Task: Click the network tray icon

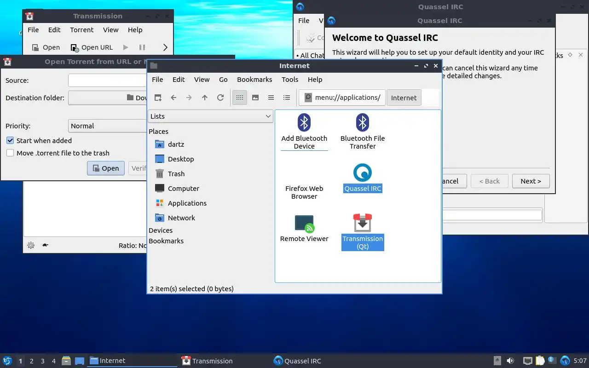Action: [x=528, y=361]
